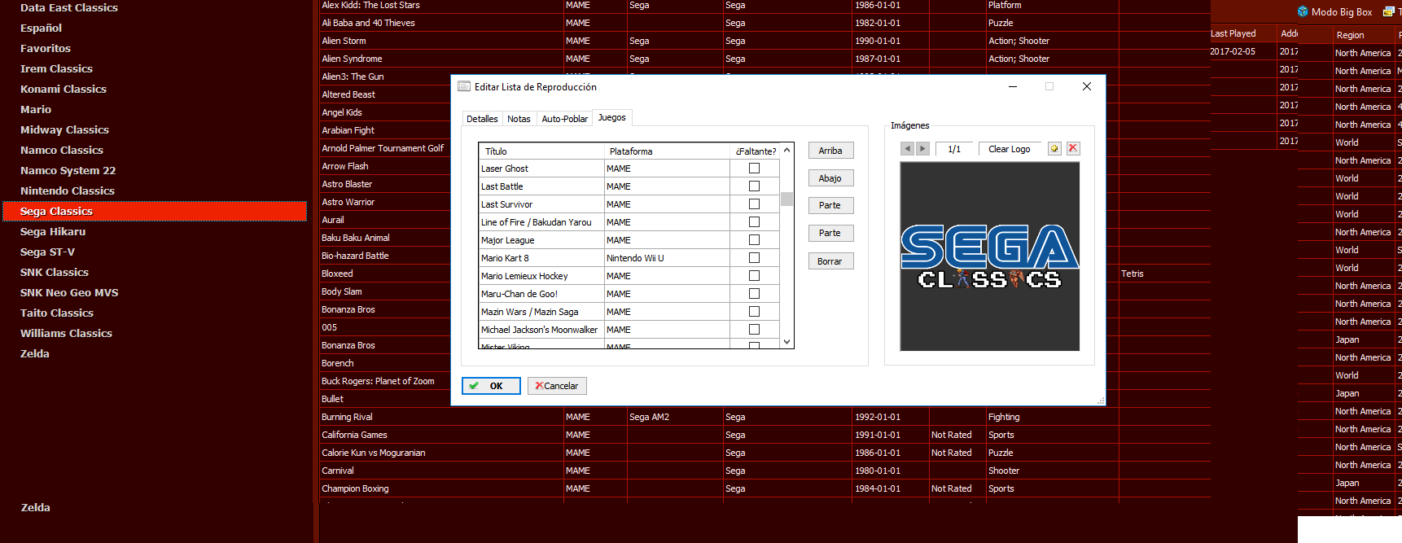1402x543 pixels.
Task: Tick the ¿Faltante? checkbox for Mazin Wars
Action: pos(754,312)
